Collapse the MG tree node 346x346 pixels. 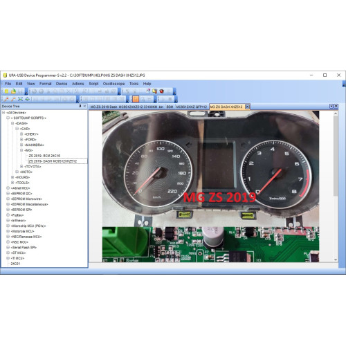click(21, 150)
